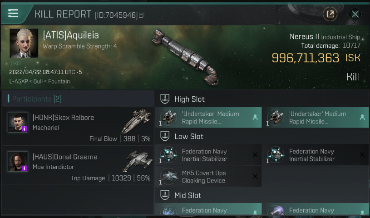The image size is (370, 218).
Task: Click the High Slot shield icon
Action: pos(165,99)
